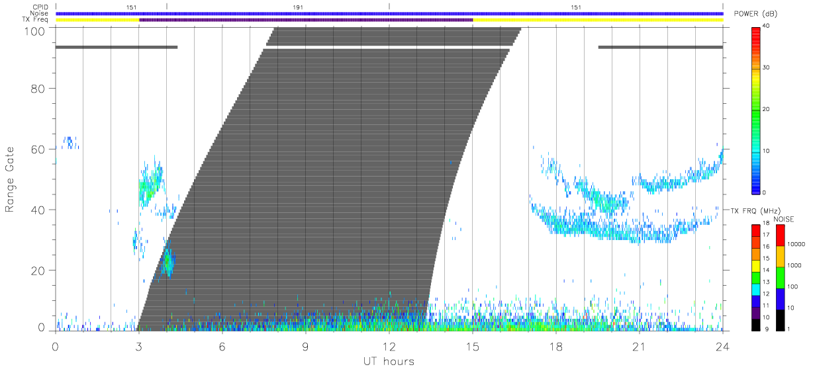Click the '18' tick label on the UT hours axis
Screen dimensions: 813x375
click(x=556, y=347)
